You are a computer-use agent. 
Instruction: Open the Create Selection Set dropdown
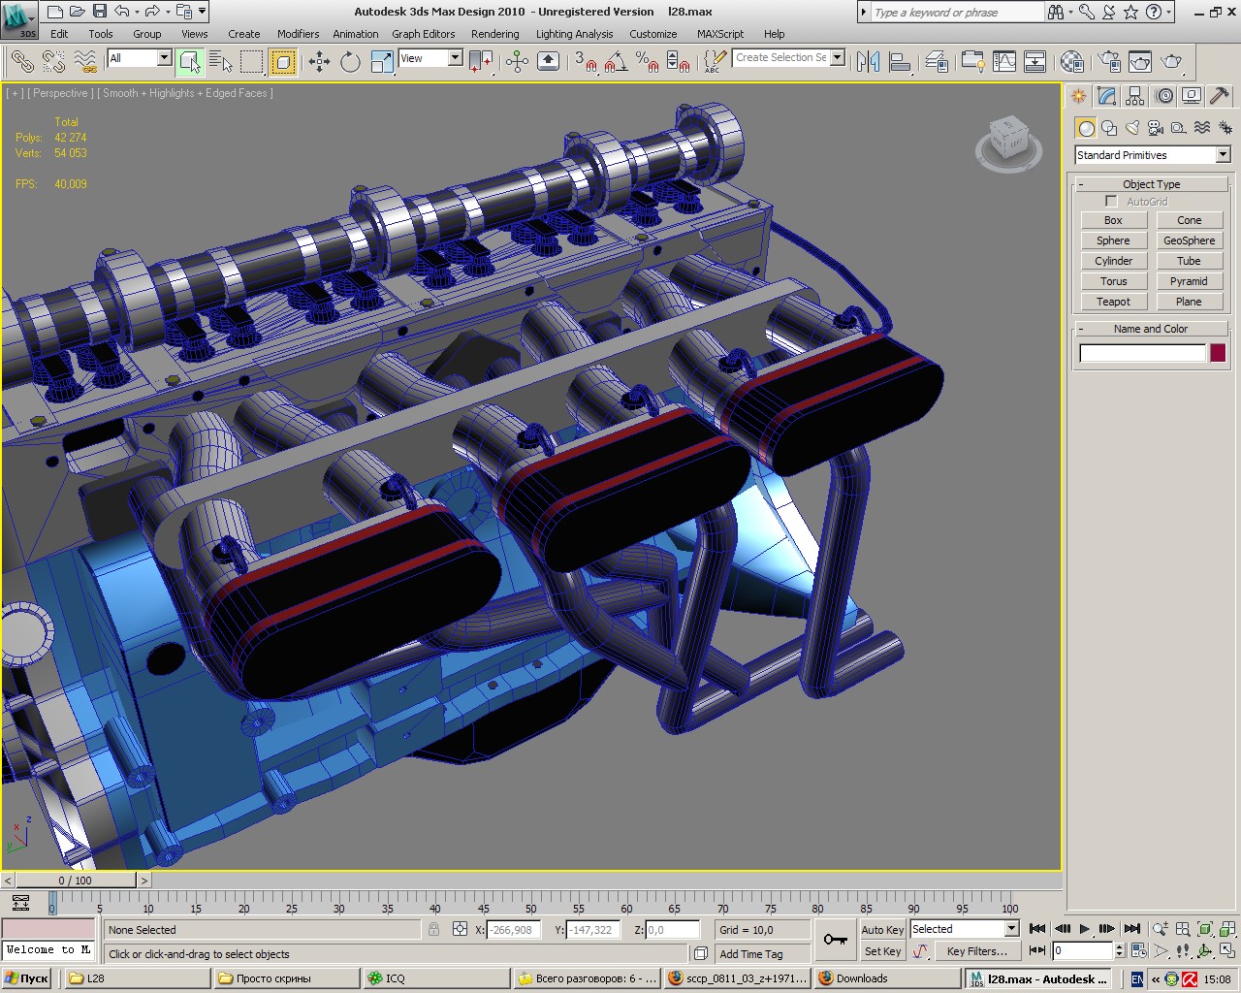789,57
